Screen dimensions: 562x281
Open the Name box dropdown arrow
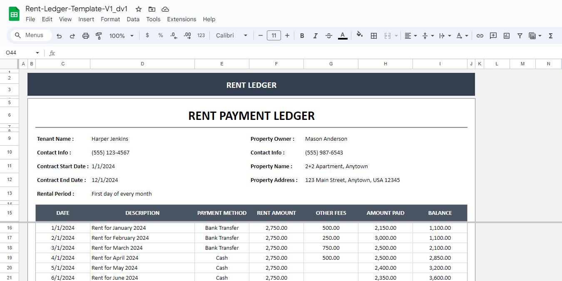[37, 53]
